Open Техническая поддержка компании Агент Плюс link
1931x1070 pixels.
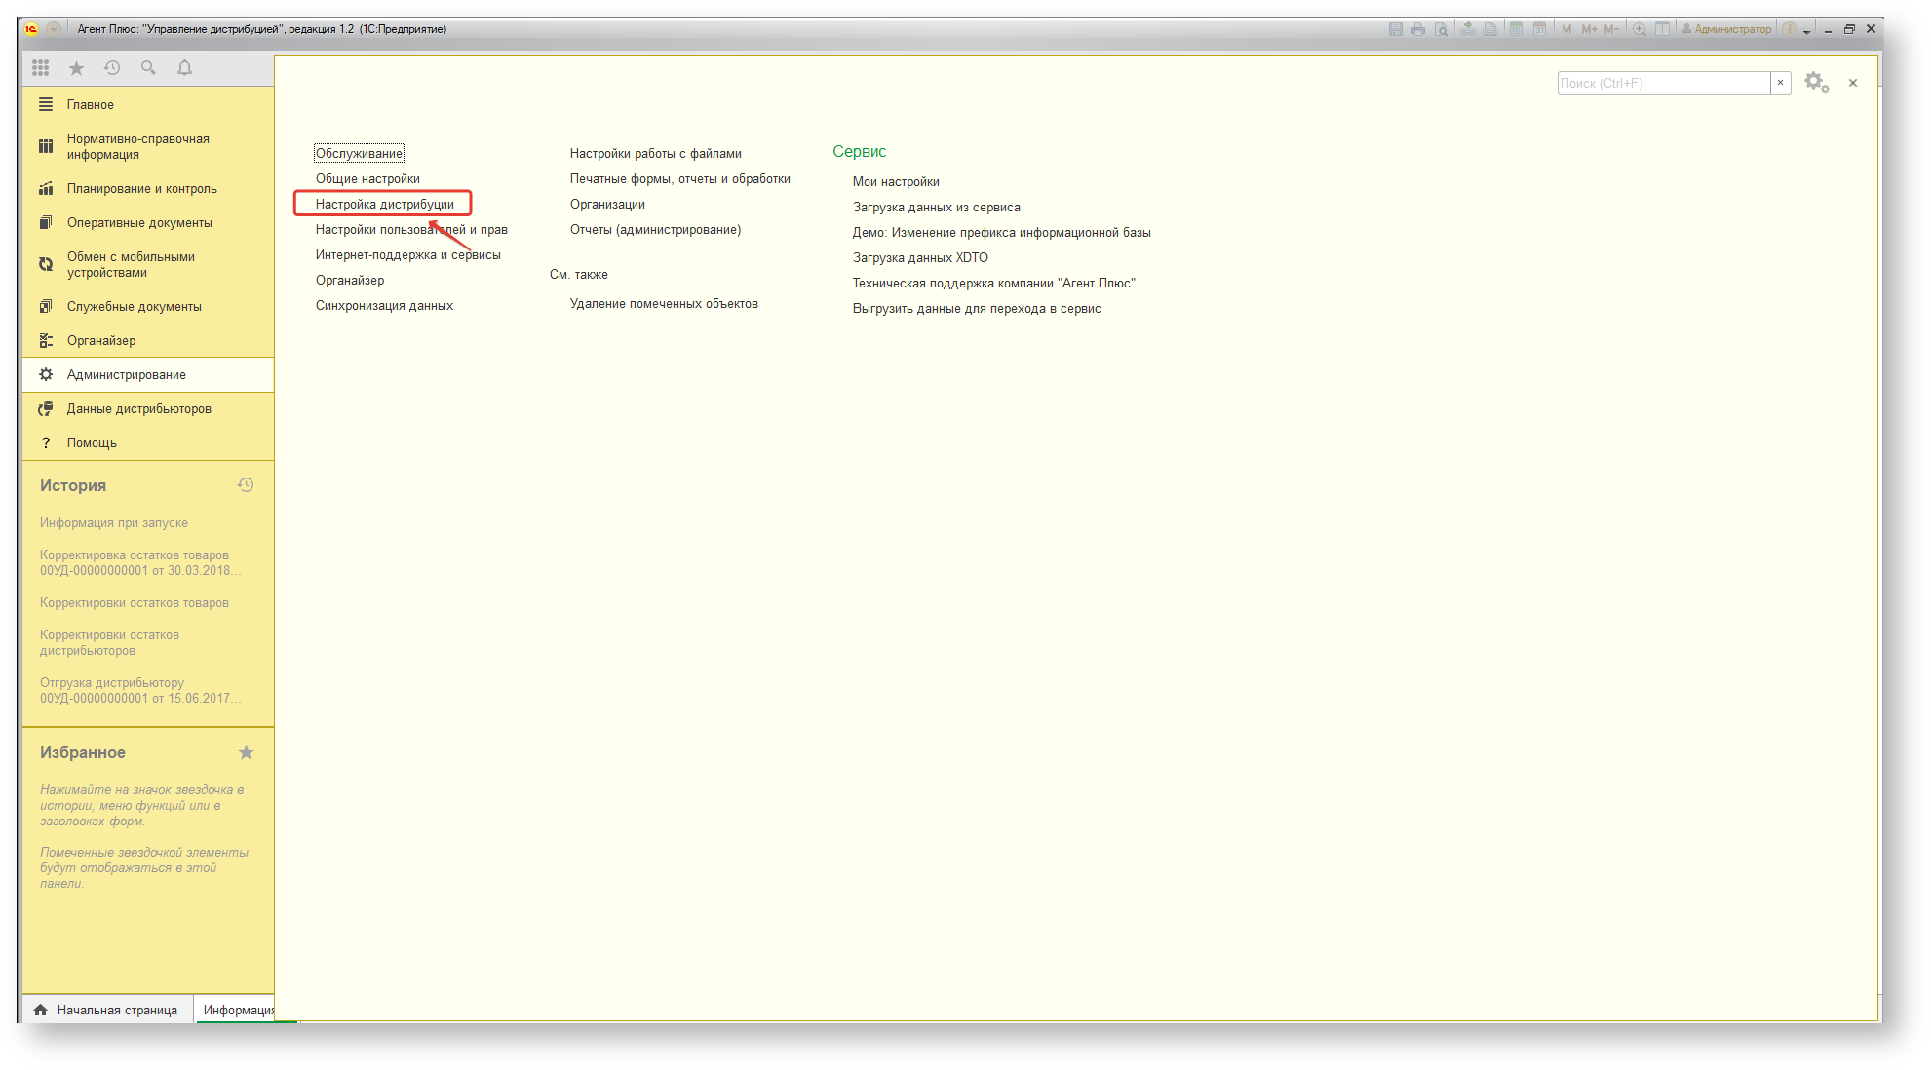(x=994, y=283)
